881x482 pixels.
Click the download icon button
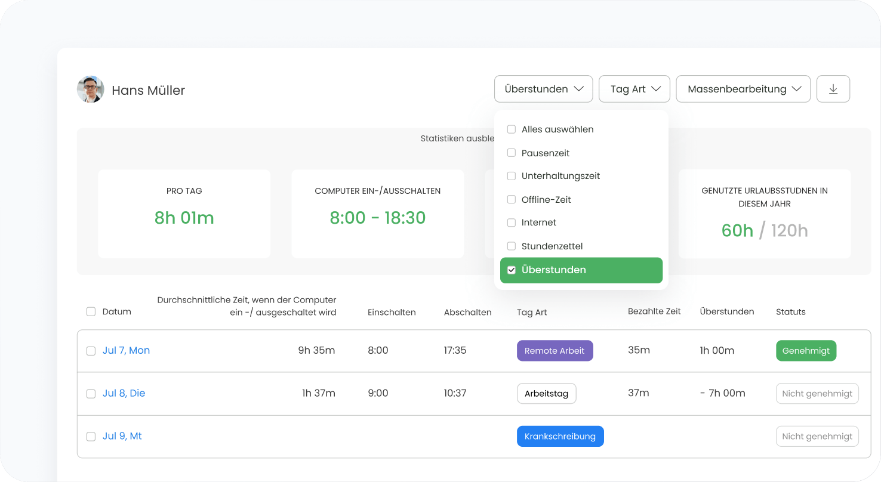click(x=833, y=89)
